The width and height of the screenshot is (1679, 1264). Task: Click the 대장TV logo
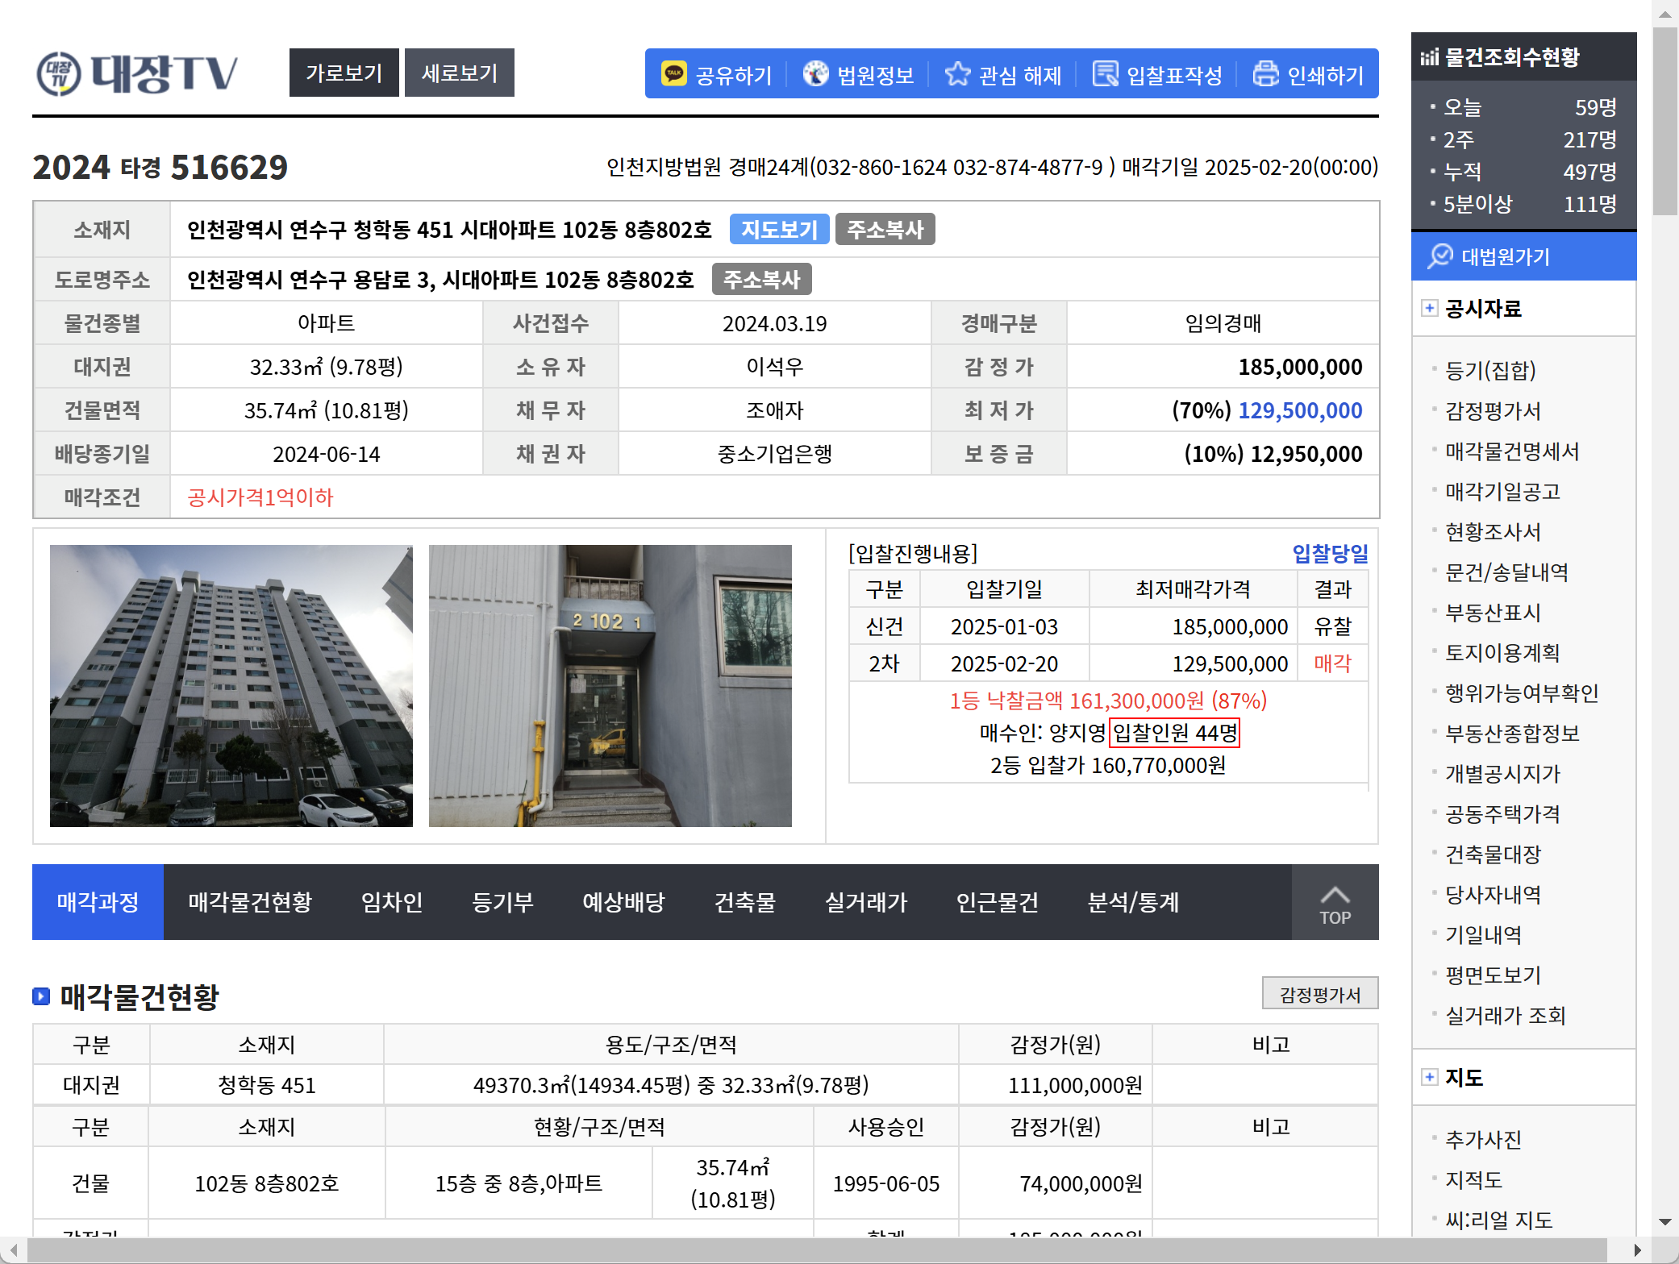coord(137,73)
